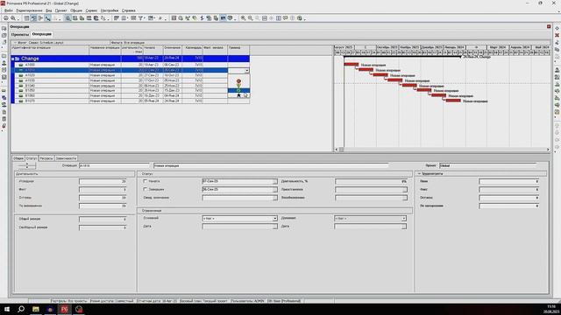Open the Редактирование menu

[29, 10]
